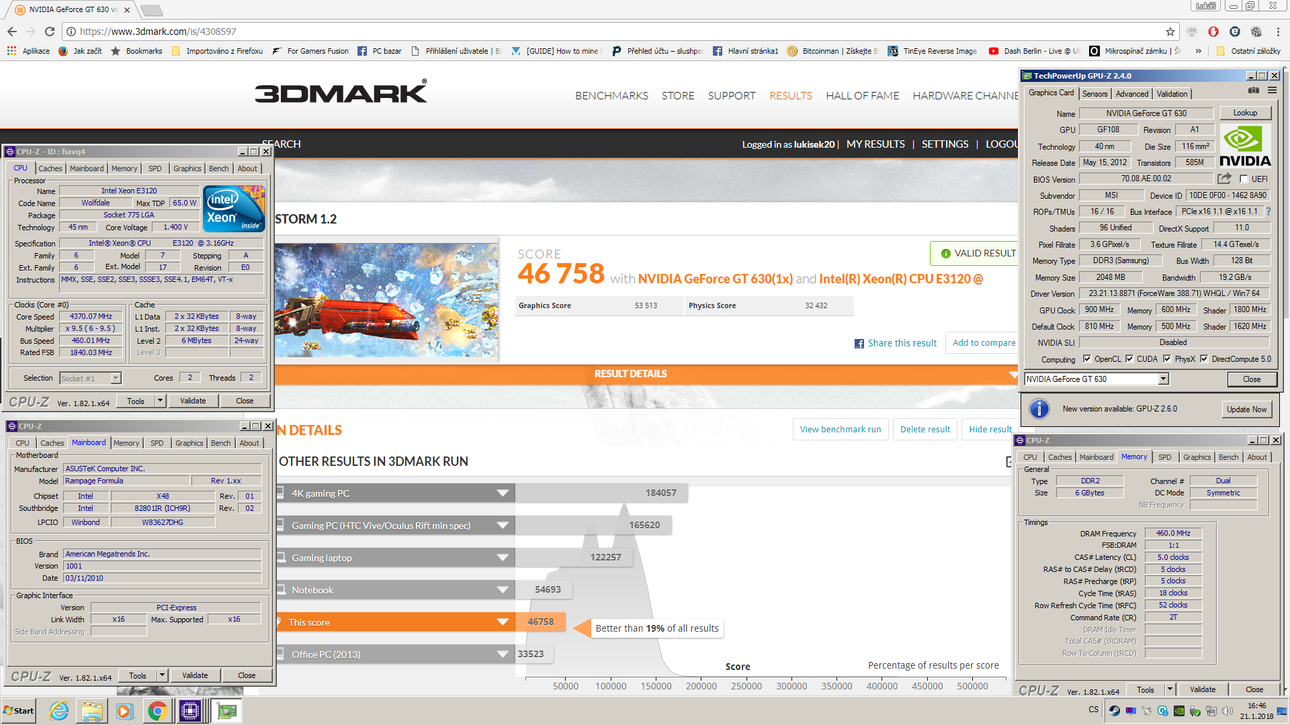Open Windows Media Player from taskbar
Screen dimensions: 1290x725
124,711
